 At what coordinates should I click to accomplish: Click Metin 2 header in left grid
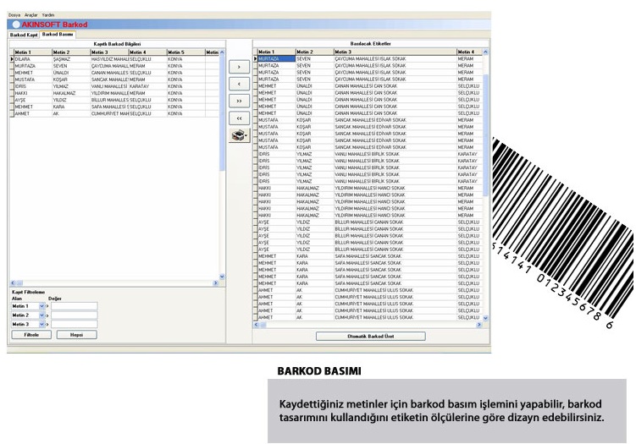[71, 52]
